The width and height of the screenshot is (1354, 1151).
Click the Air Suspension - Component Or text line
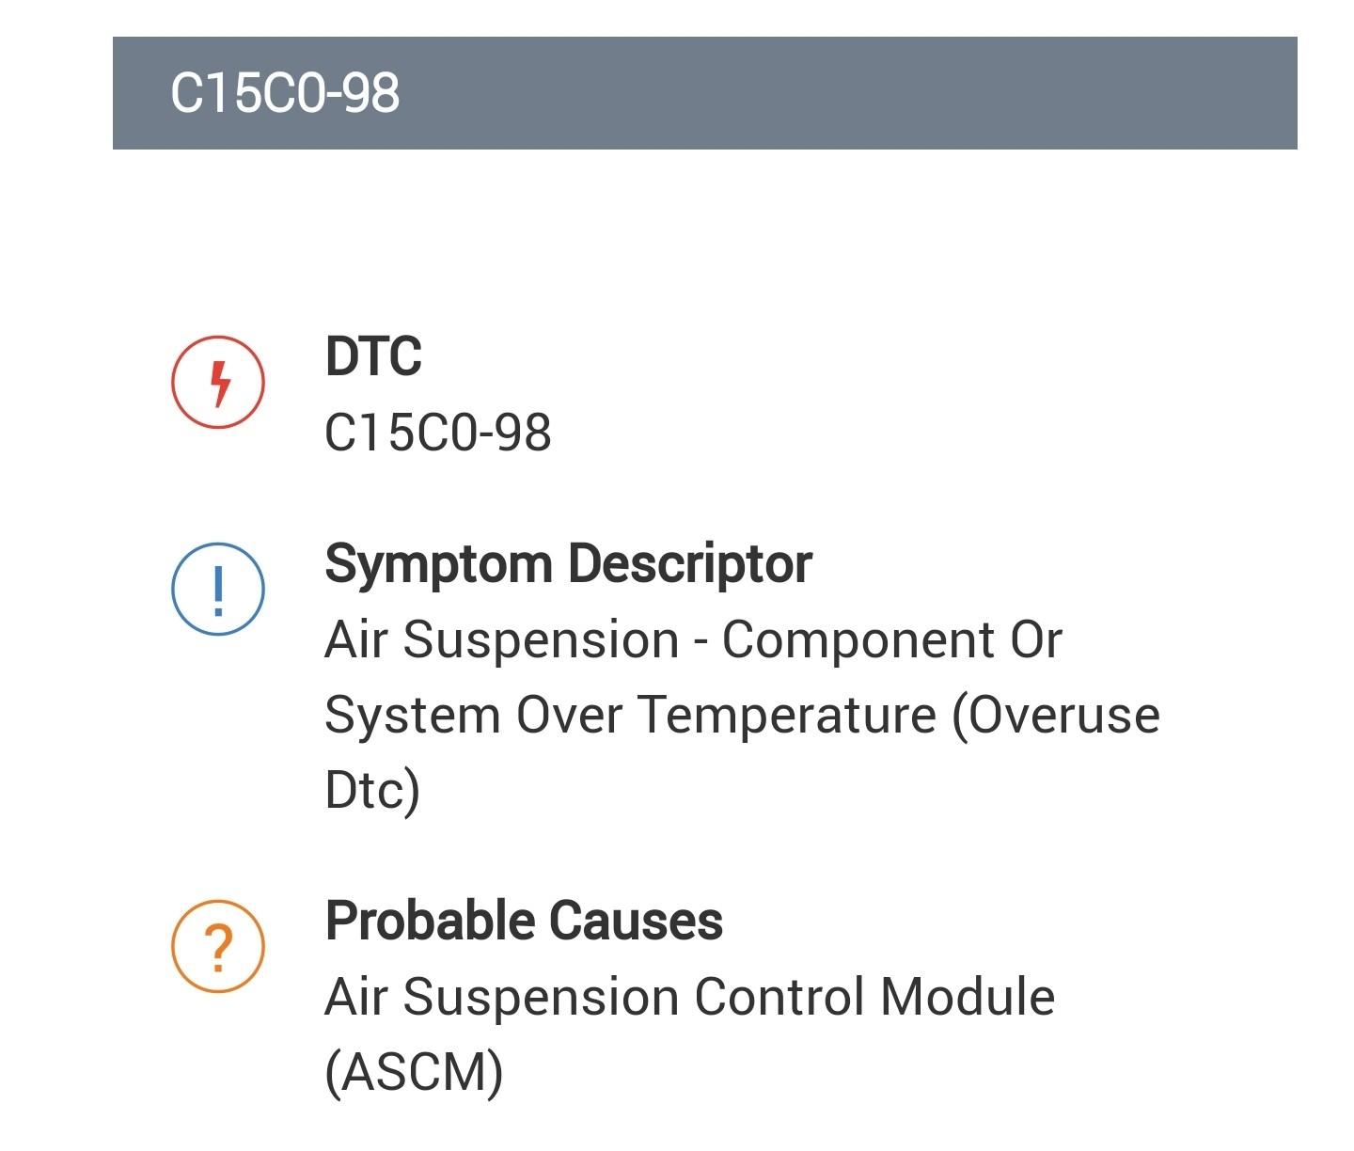pyautogui.click(x=694, y=640)
